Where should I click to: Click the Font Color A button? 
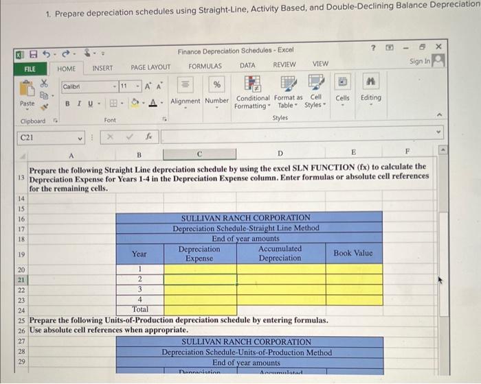(153, 103)
